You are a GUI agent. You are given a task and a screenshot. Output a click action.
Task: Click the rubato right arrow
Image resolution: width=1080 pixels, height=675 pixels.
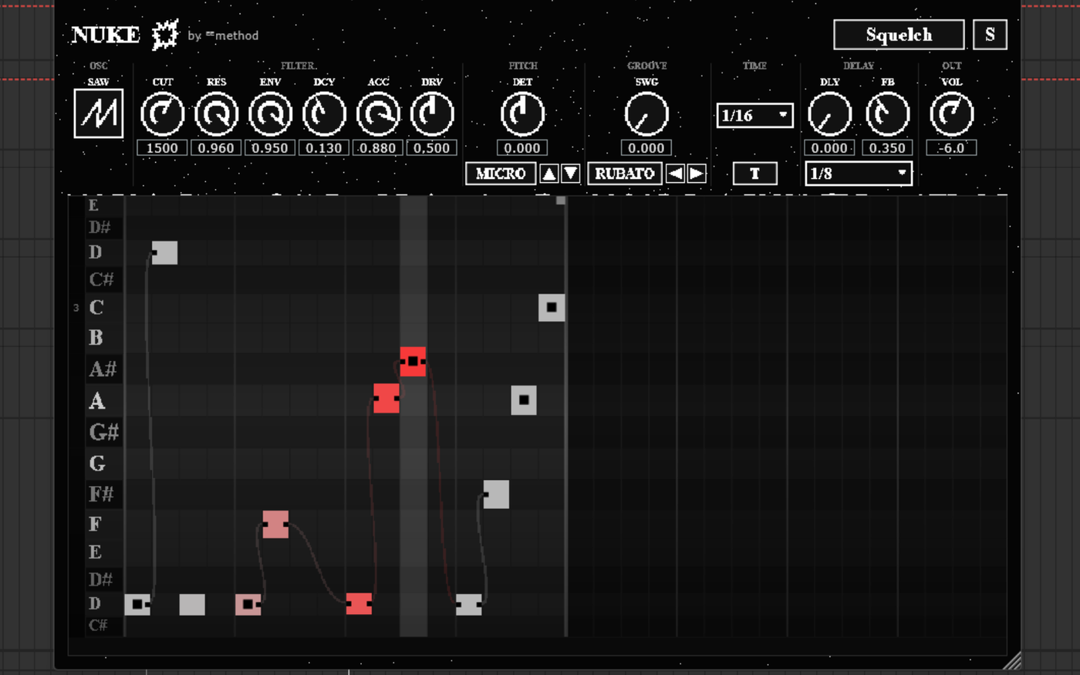(x=697, y=174)
